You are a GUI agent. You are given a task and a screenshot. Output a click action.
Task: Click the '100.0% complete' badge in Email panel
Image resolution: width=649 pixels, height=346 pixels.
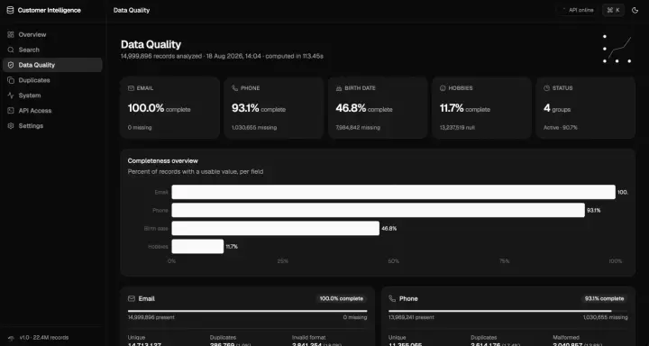[342, 299]
